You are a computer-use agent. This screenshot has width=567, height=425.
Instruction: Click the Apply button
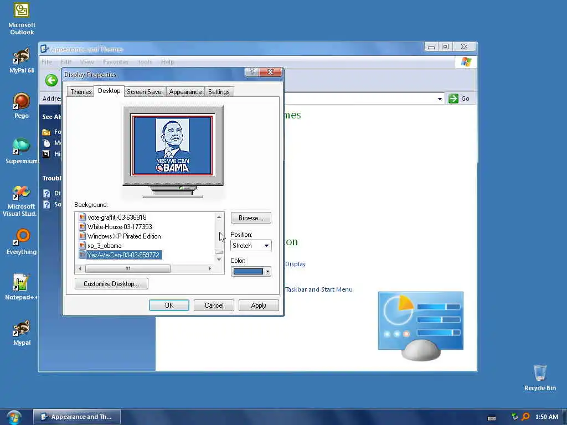click(259, 305)
